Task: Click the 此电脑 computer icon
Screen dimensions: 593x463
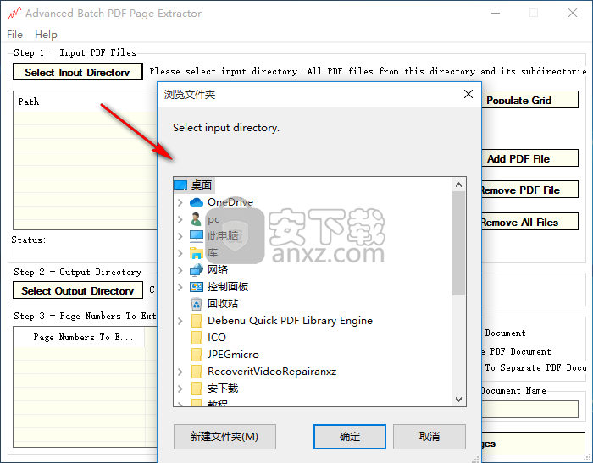Action: pyautogui.click(x=197, y=236)
